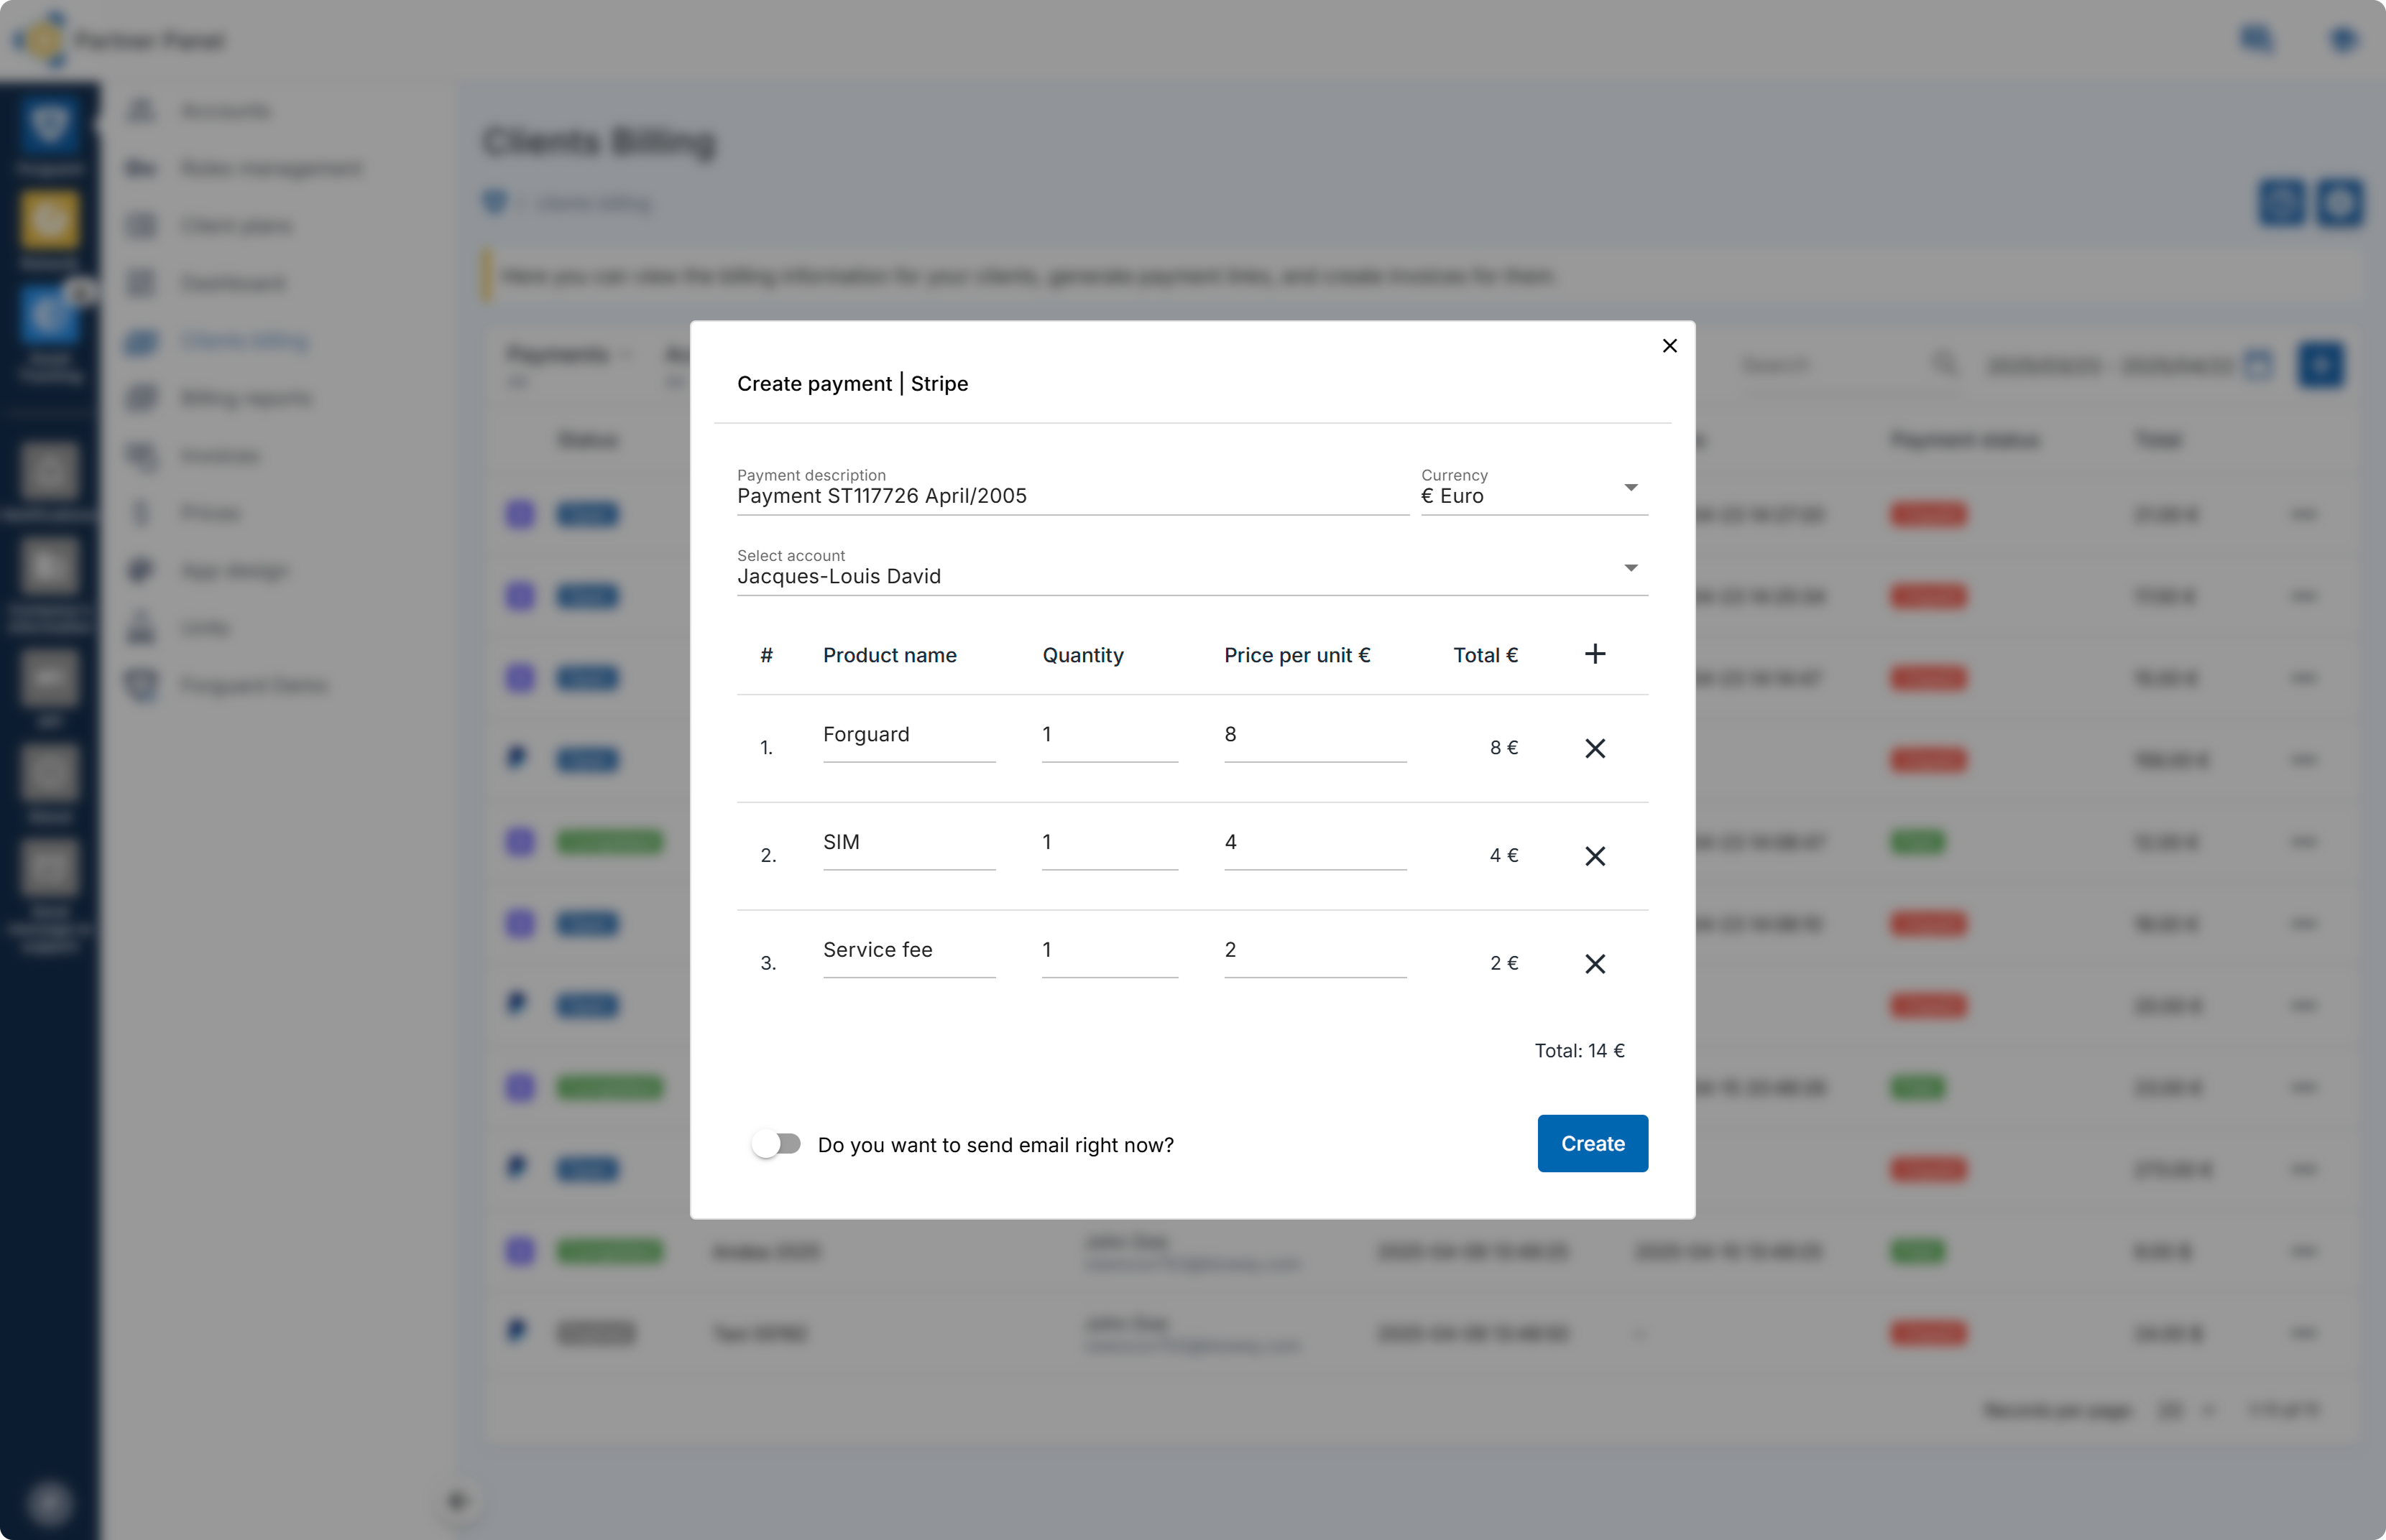Click the Forguard product name field

tap(908, 735)
